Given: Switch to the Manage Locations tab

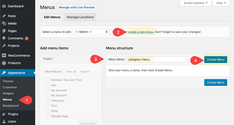Looking at the screenshot, I should pos(80,17).
